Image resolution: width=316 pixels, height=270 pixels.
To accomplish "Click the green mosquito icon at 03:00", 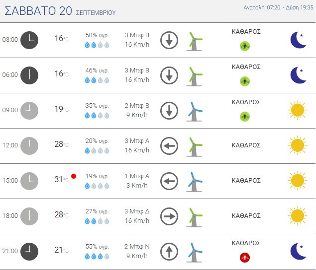I will tap(244, 46).
